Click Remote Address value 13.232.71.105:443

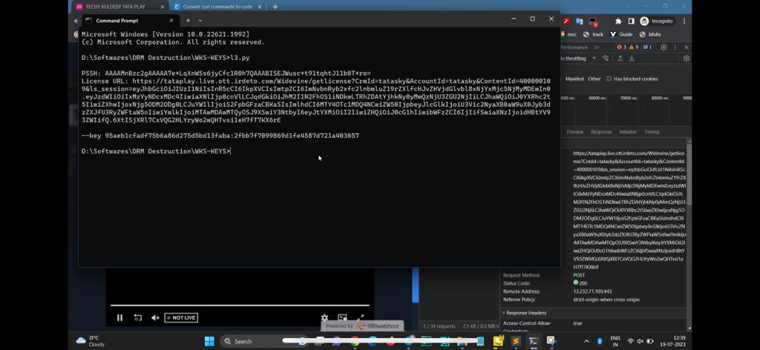pyautogui.click(x=592, y=291)
